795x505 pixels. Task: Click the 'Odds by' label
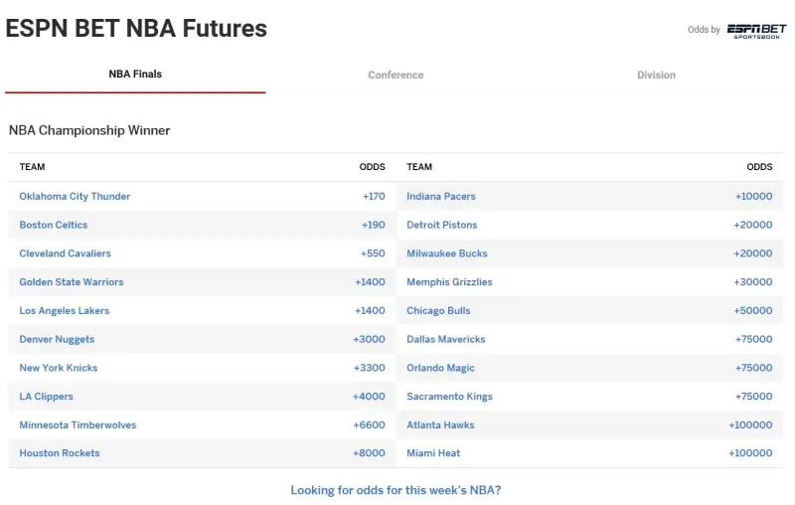[x=704, y=30]
